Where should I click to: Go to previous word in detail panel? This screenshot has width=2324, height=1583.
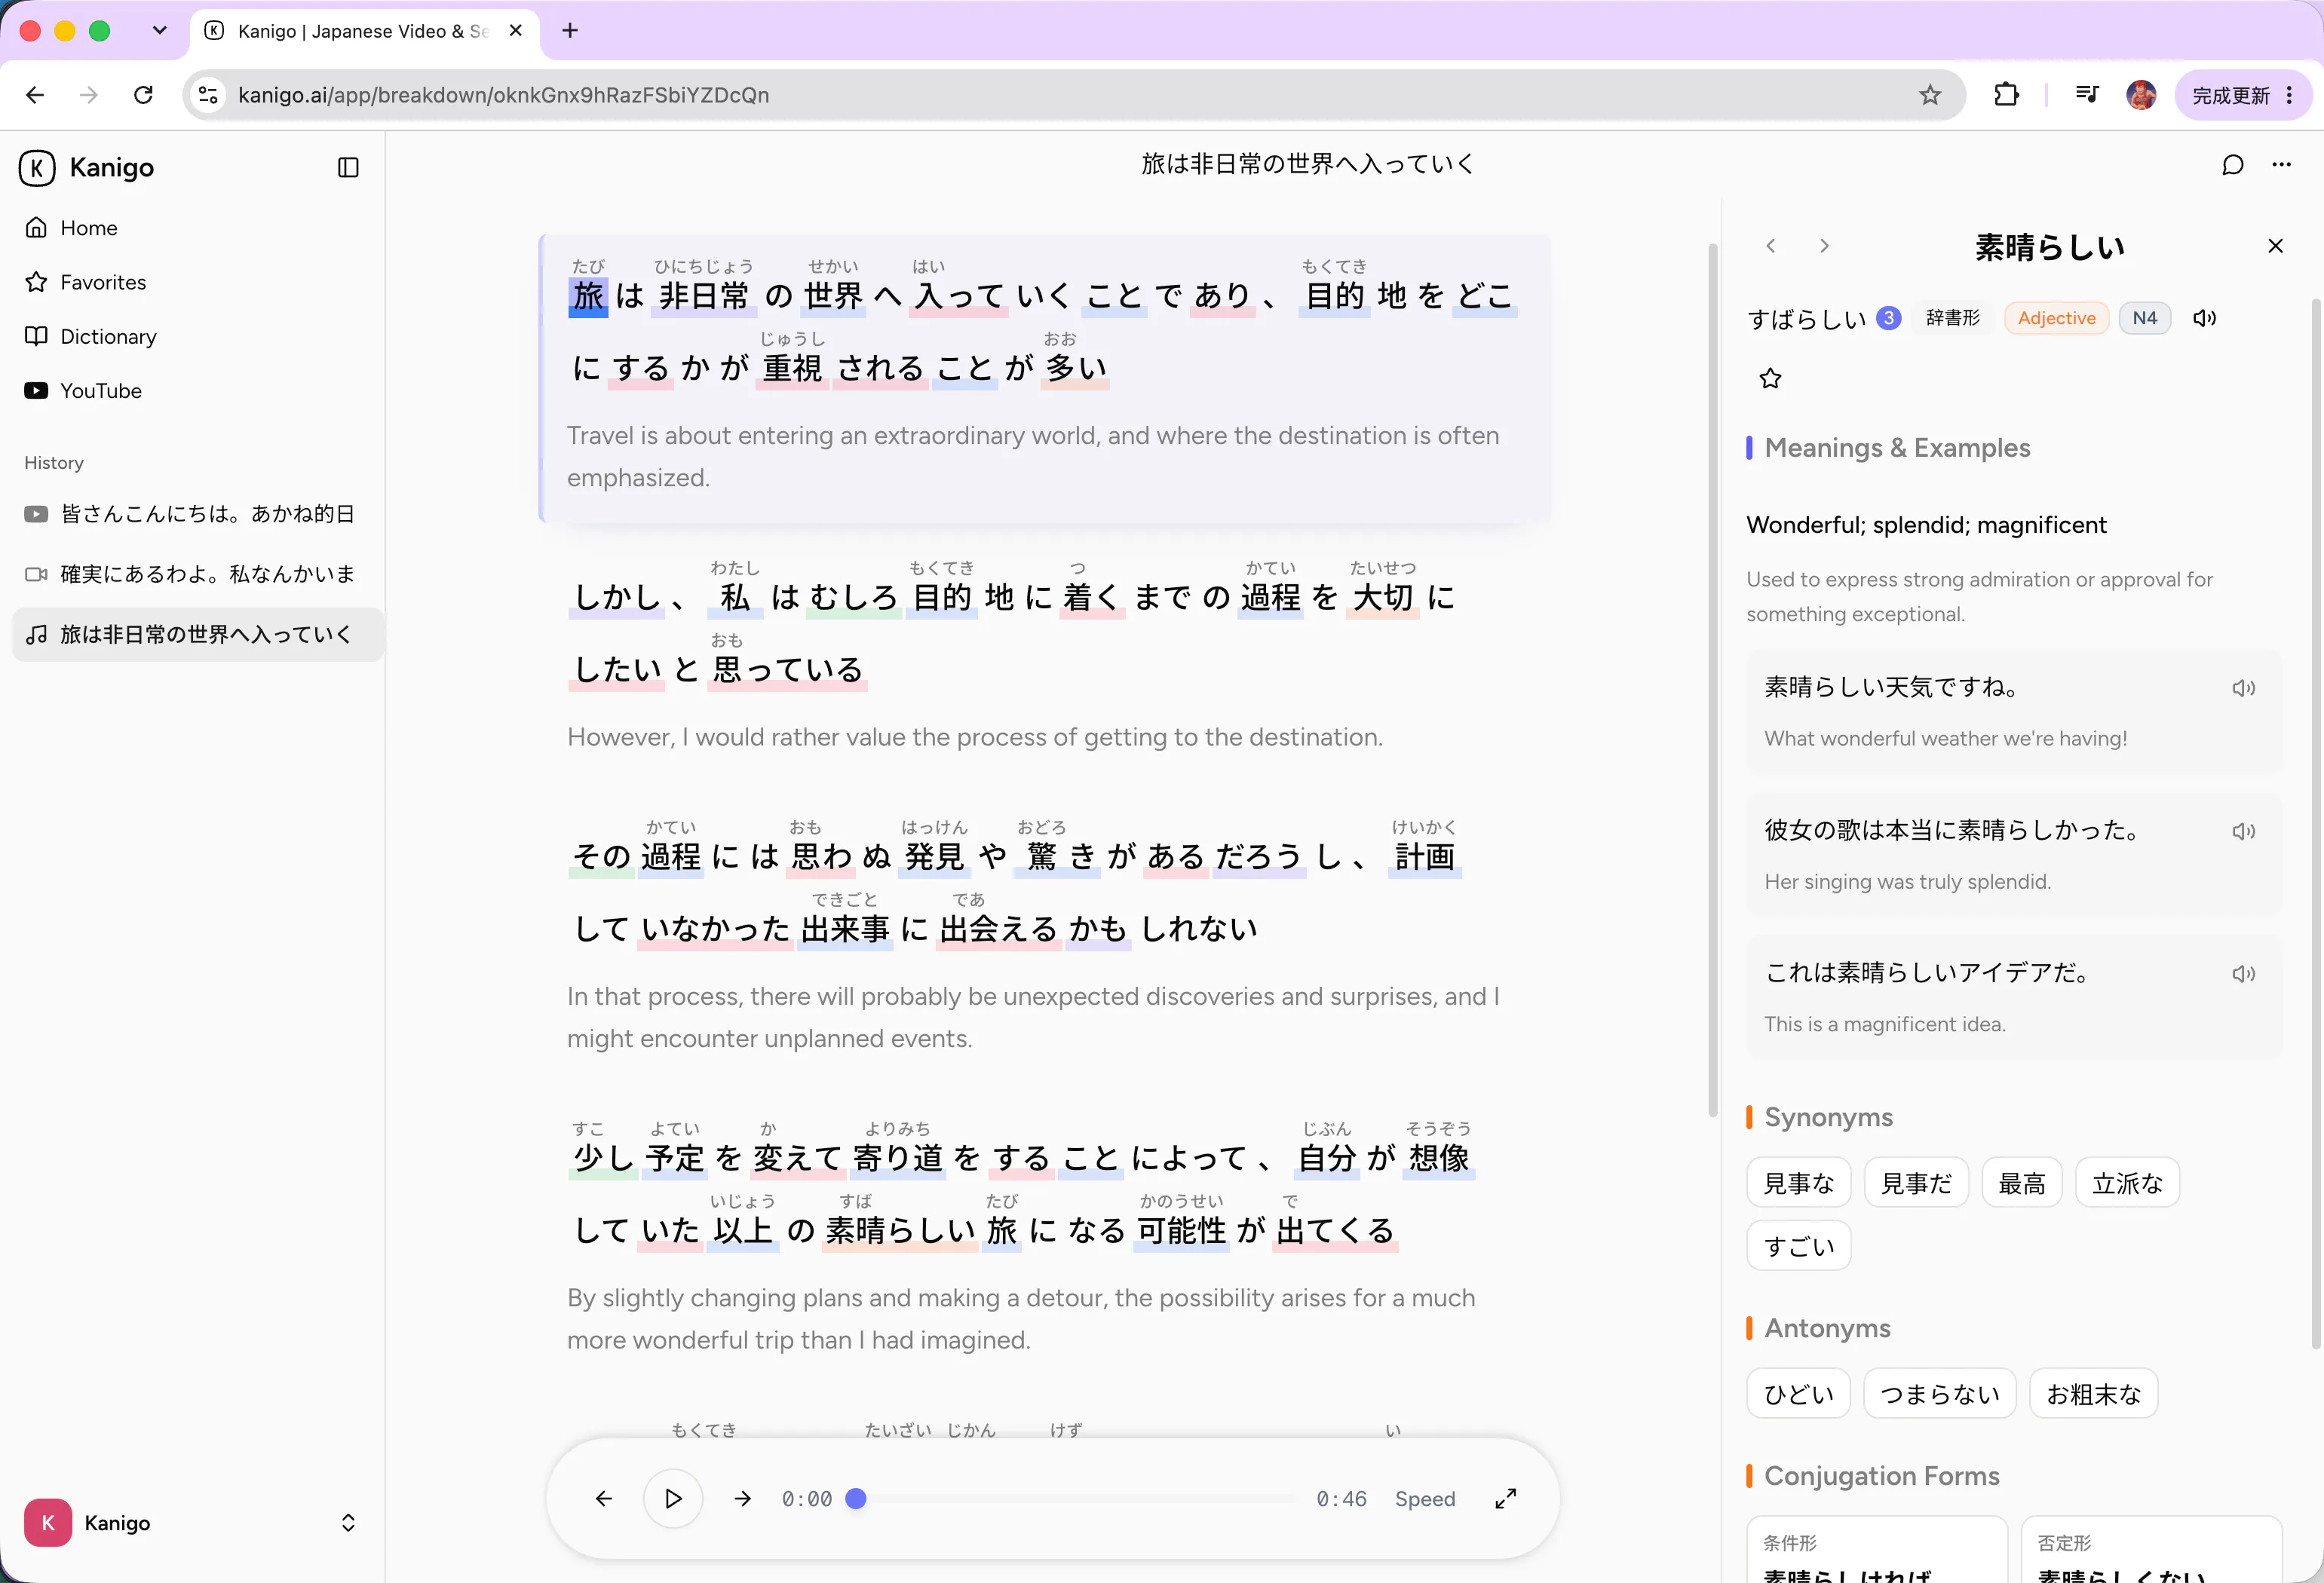[x=1770, y=246]
